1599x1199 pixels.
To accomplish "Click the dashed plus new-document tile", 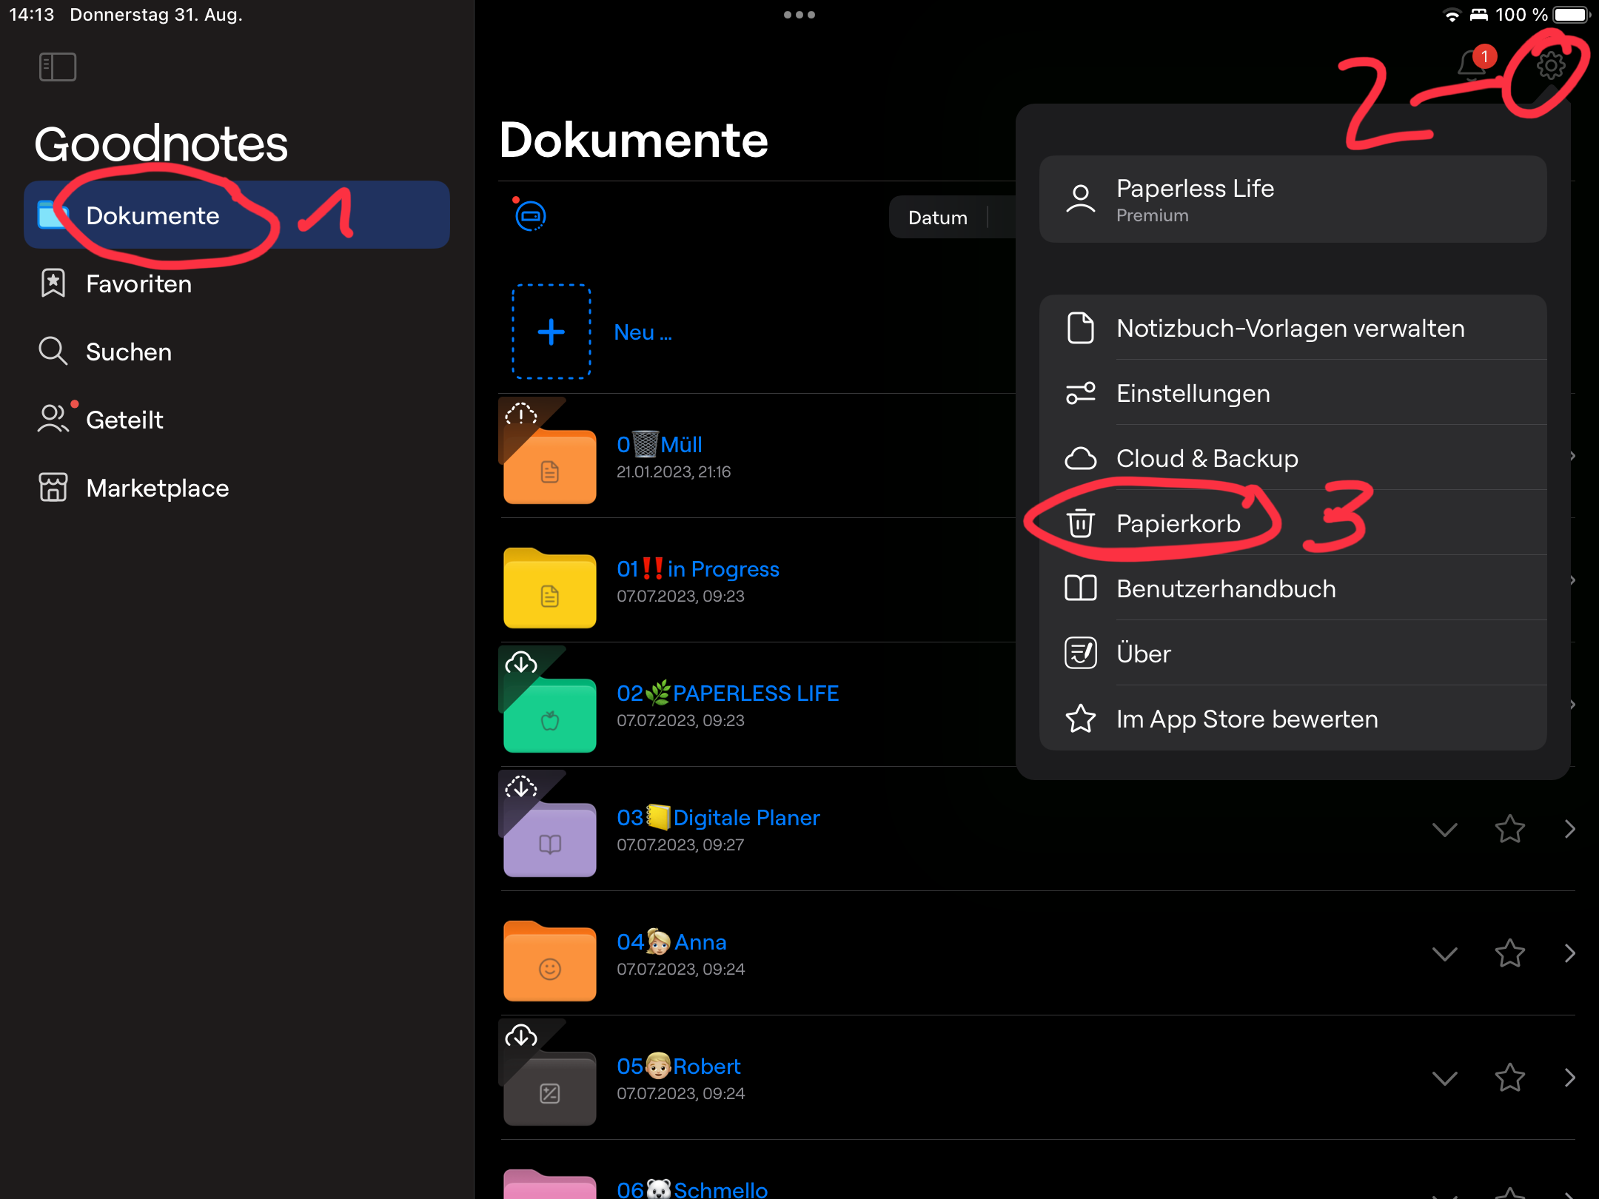I will (551, 332).
